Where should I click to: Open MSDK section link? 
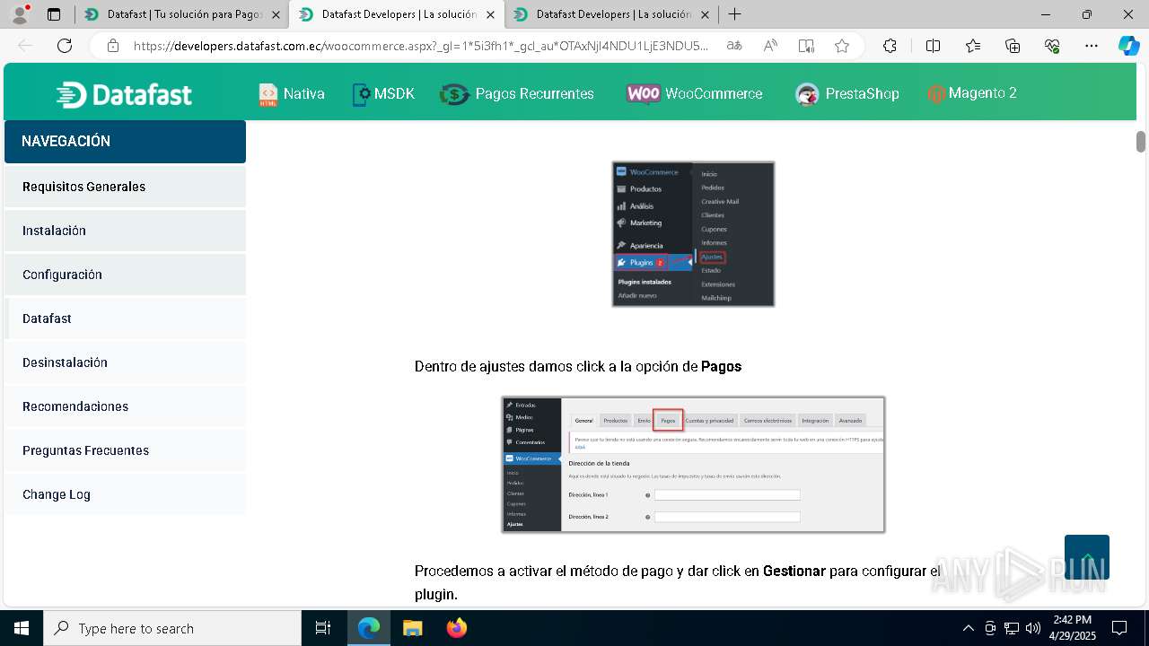(x=394, y=93)
